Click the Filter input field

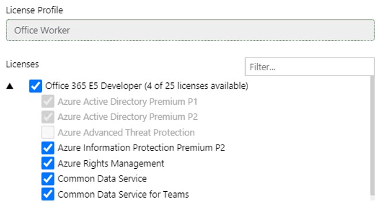coord(309,67)
